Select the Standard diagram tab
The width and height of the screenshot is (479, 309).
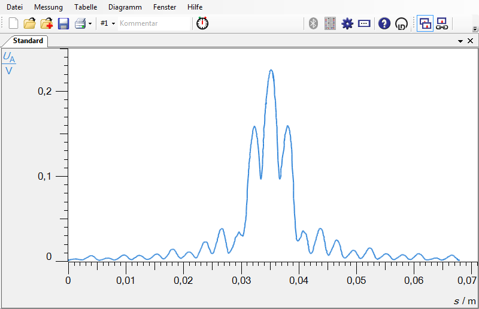[28, 41]
